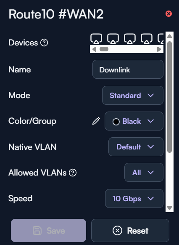
Task: Click the Name input field containing Downlink
Action: point(128,69)
